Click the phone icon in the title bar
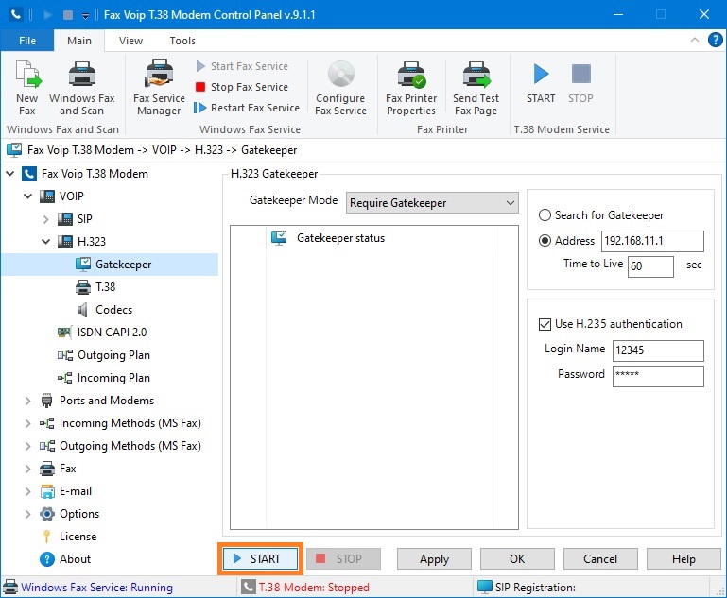 15,14
